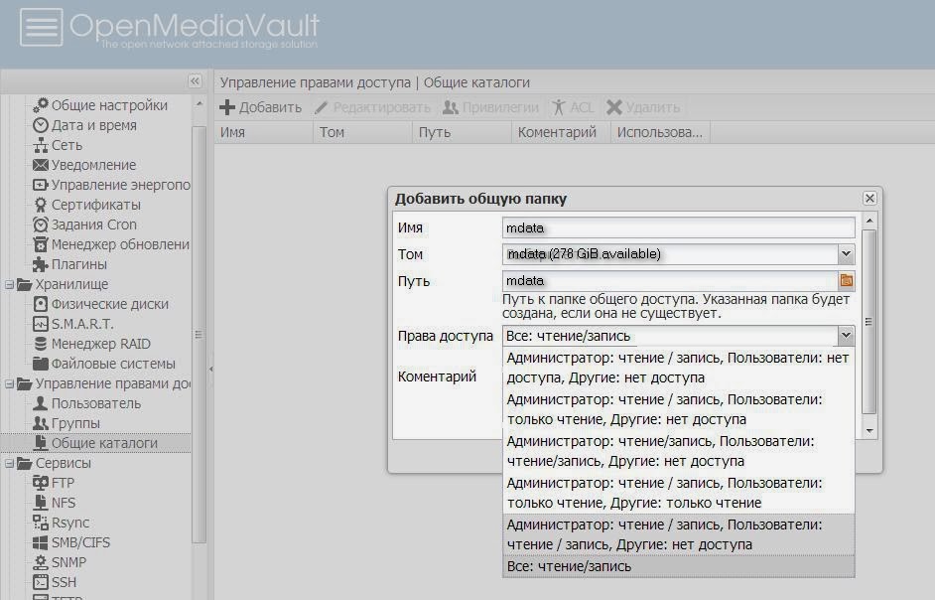Click the dialog scrollbar up arrow
935x600 pixels.
click(x=869, y=221)
